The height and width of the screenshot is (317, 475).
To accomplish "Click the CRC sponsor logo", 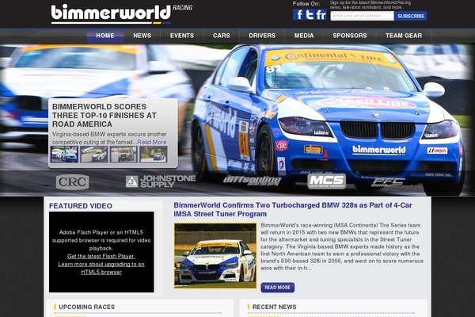I will 72,182.
